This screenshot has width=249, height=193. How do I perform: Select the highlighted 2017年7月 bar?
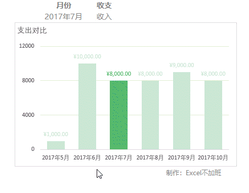click(x=118, y=115)
